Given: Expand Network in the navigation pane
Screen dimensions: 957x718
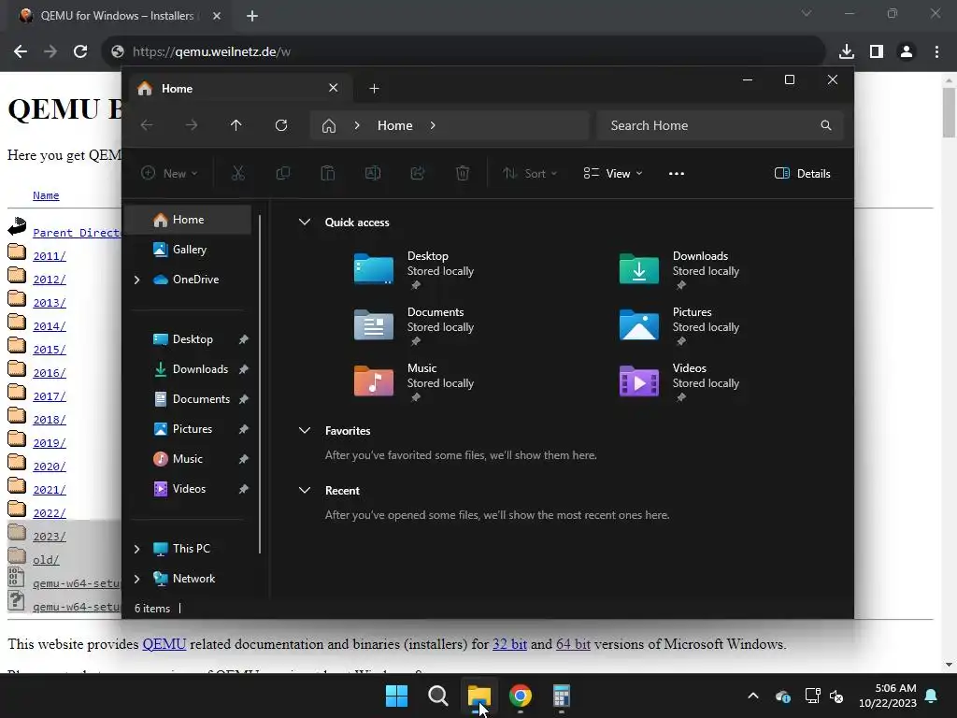Looking at the screenshot, I should click(136, 579).
